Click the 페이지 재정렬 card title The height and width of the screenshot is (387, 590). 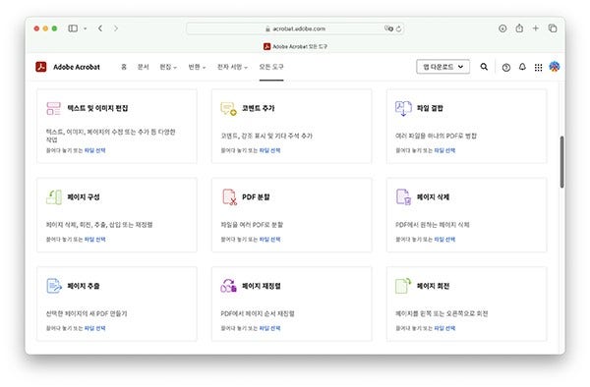(262, 286)
